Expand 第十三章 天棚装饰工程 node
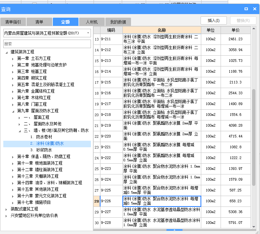 [x=13, y=177]
